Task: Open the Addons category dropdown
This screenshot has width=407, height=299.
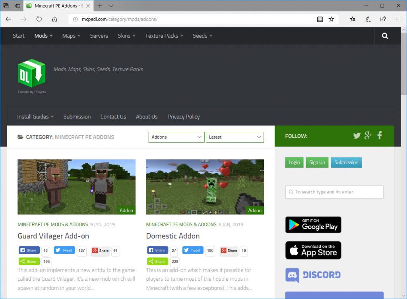Action: pos(176,137)
